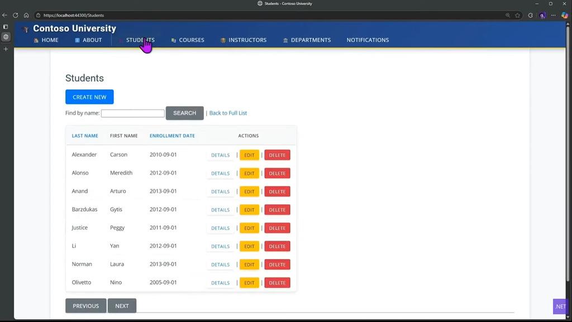Edit the Barzdukas Gytis record
The height and width of the screenshot is (322, 572).
coord(249,210)
